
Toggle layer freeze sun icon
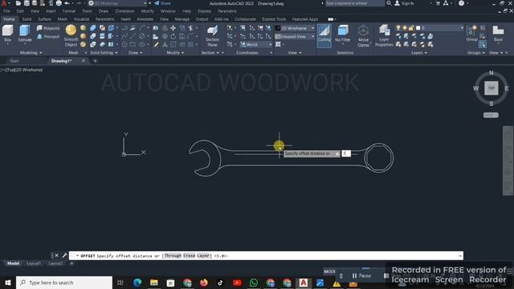tap(405, 28)
